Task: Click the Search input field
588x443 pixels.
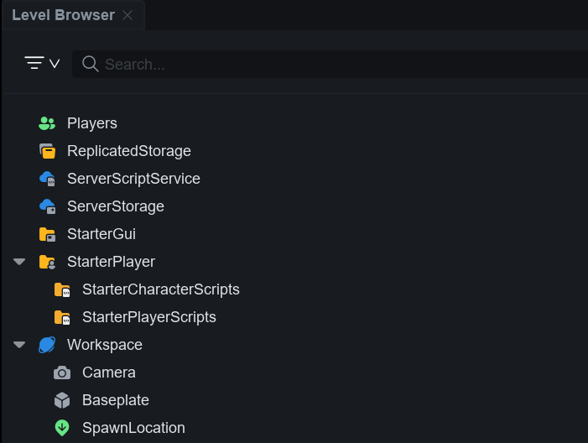Action: pyautogui.click(x=336, y=64)
